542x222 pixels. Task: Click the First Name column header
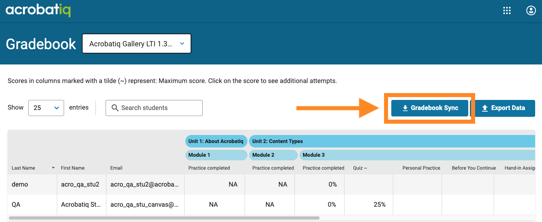point(73,168)
